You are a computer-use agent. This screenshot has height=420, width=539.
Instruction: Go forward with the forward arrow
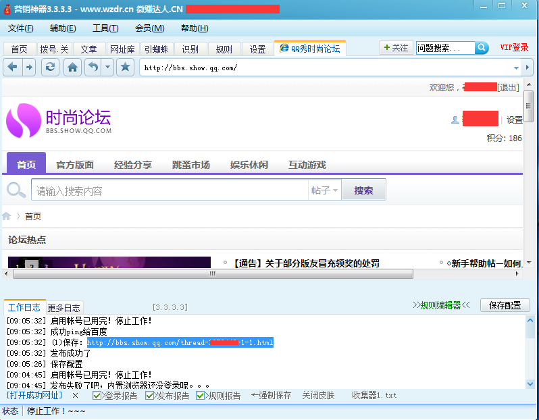click(30, 67)
